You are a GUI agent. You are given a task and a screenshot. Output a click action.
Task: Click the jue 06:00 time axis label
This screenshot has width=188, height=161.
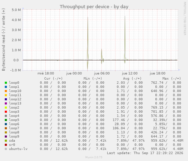[102, 73]
